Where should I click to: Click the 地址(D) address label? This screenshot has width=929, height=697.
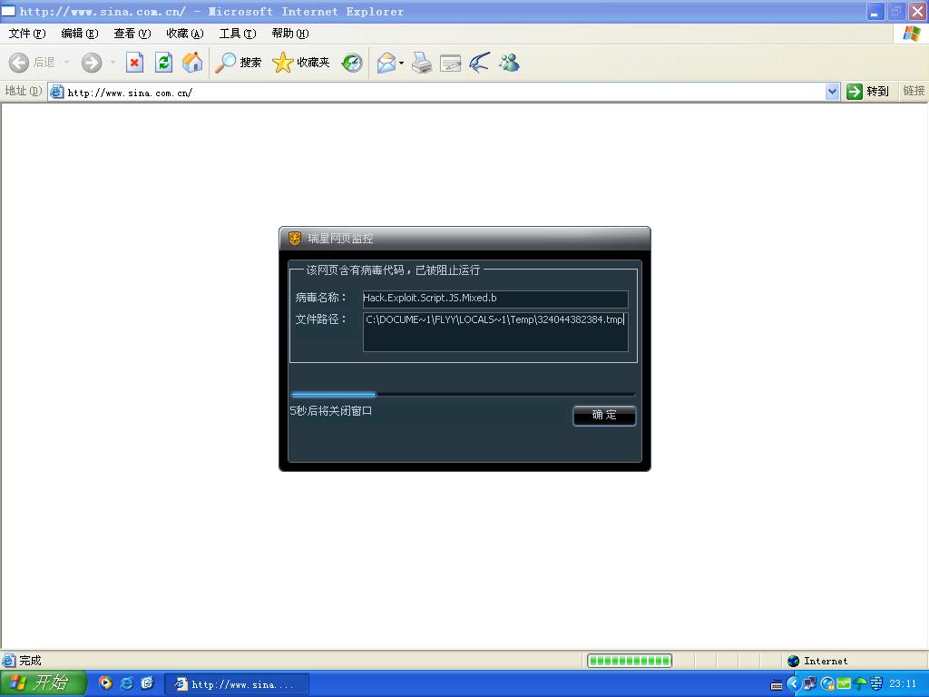pos(23,91)
